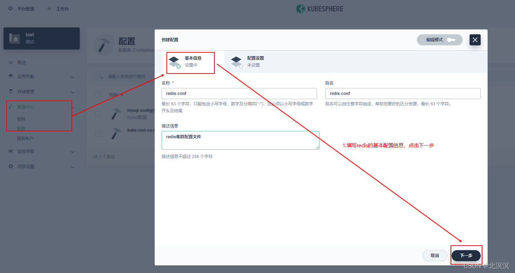
Task: Click the 概览 overview icon
Action: (x=10, y=62)
